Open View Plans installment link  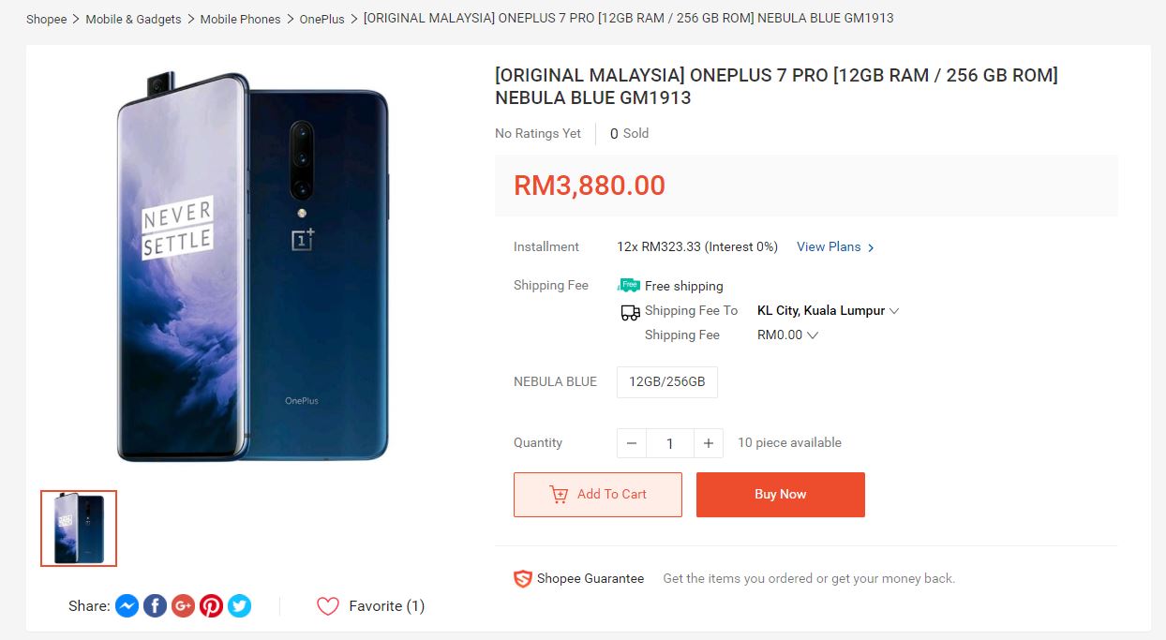click(835, 247)
